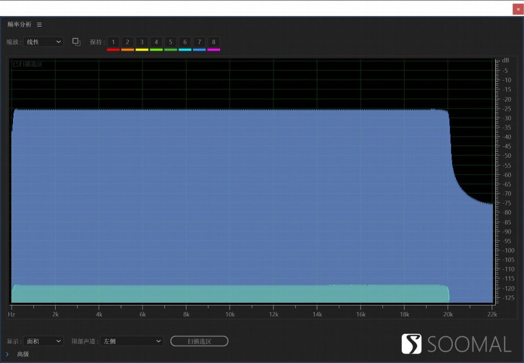
Task: Toggle hold button 2
Action: [x=127, y=42]
